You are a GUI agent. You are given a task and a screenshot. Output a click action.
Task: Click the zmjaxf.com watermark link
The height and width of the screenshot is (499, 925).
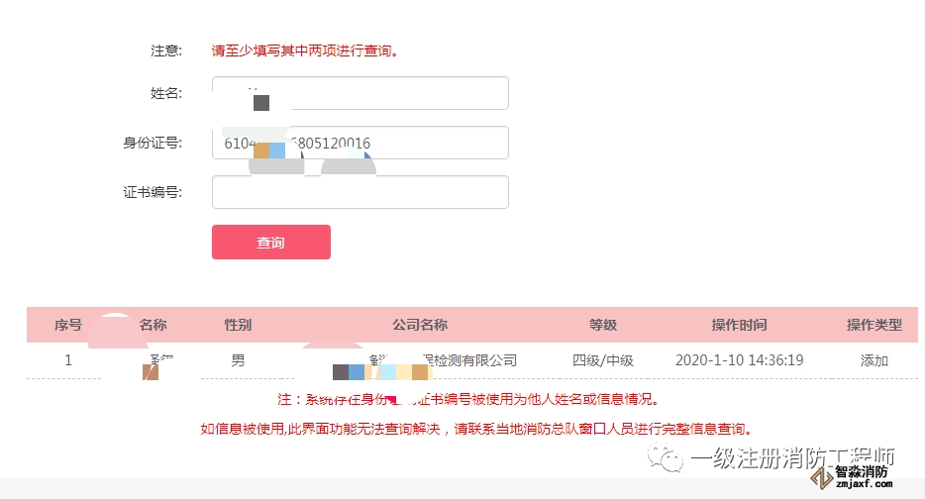864,485
